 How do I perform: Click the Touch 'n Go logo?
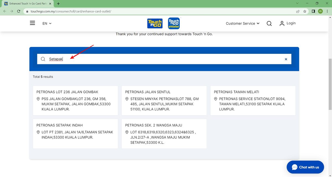[x=155, y=23]
